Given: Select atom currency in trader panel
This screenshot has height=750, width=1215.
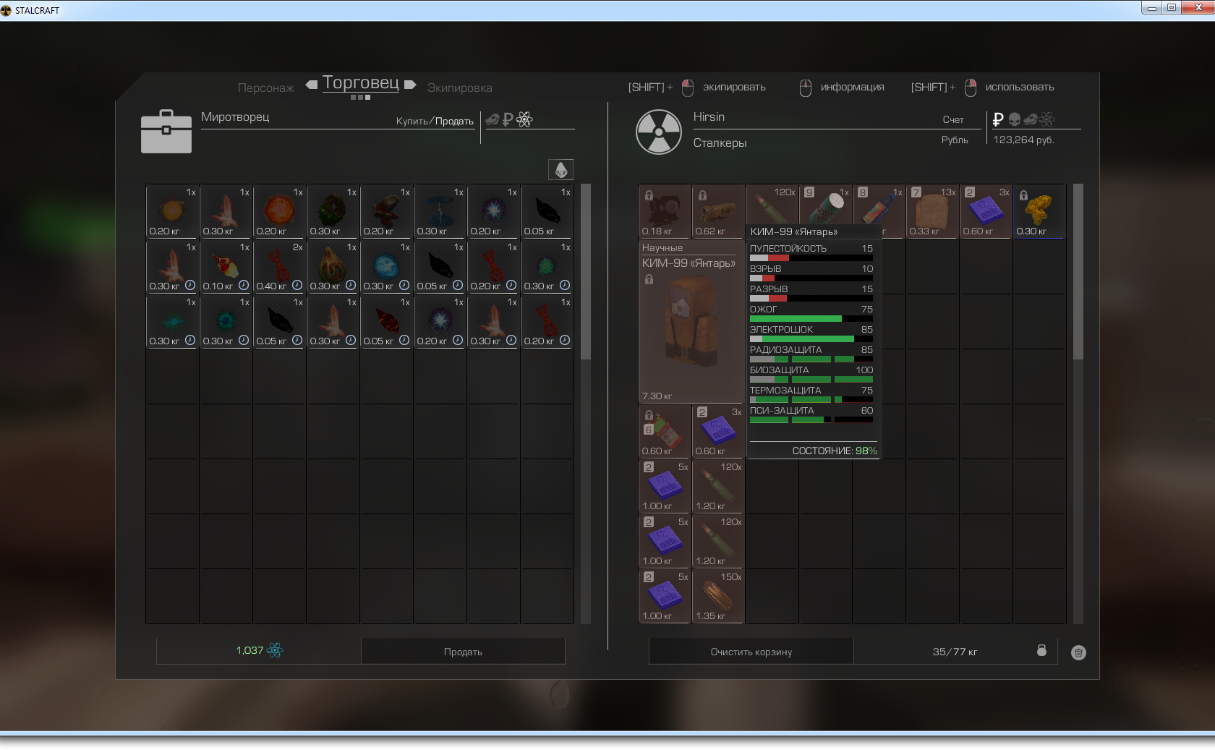Looking at the screenshot, I should tap(525, 119).
